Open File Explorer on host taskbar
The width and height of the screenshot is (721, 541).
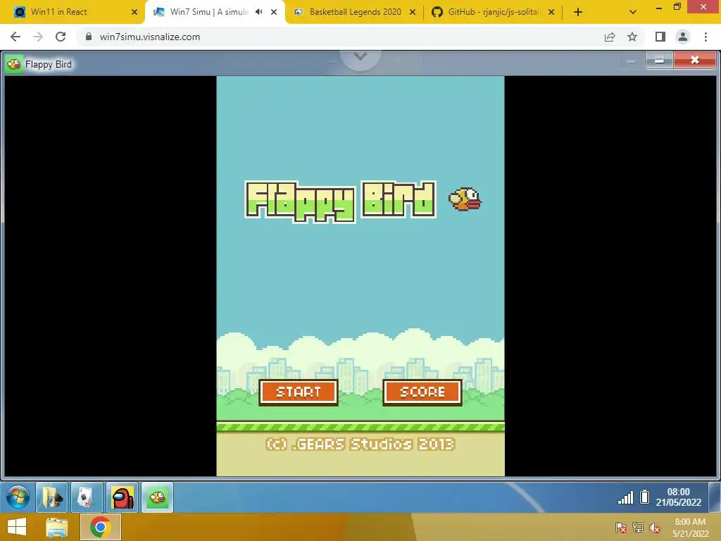[56, 527]
